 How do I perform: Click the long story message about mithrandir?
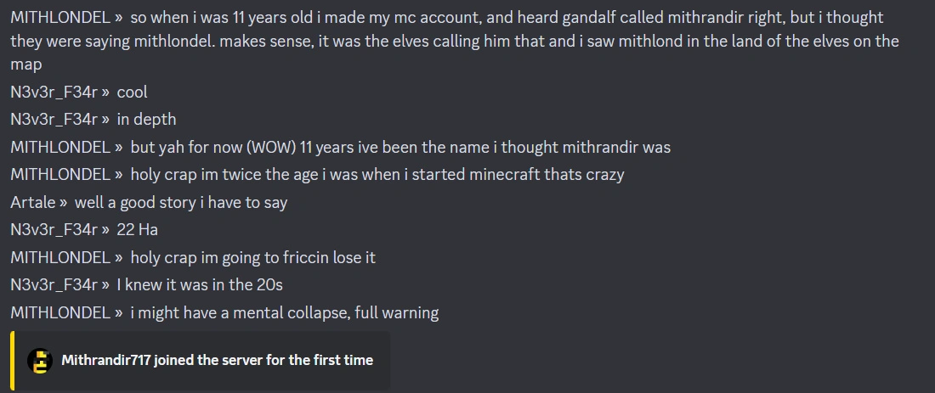tap(455, 41)
